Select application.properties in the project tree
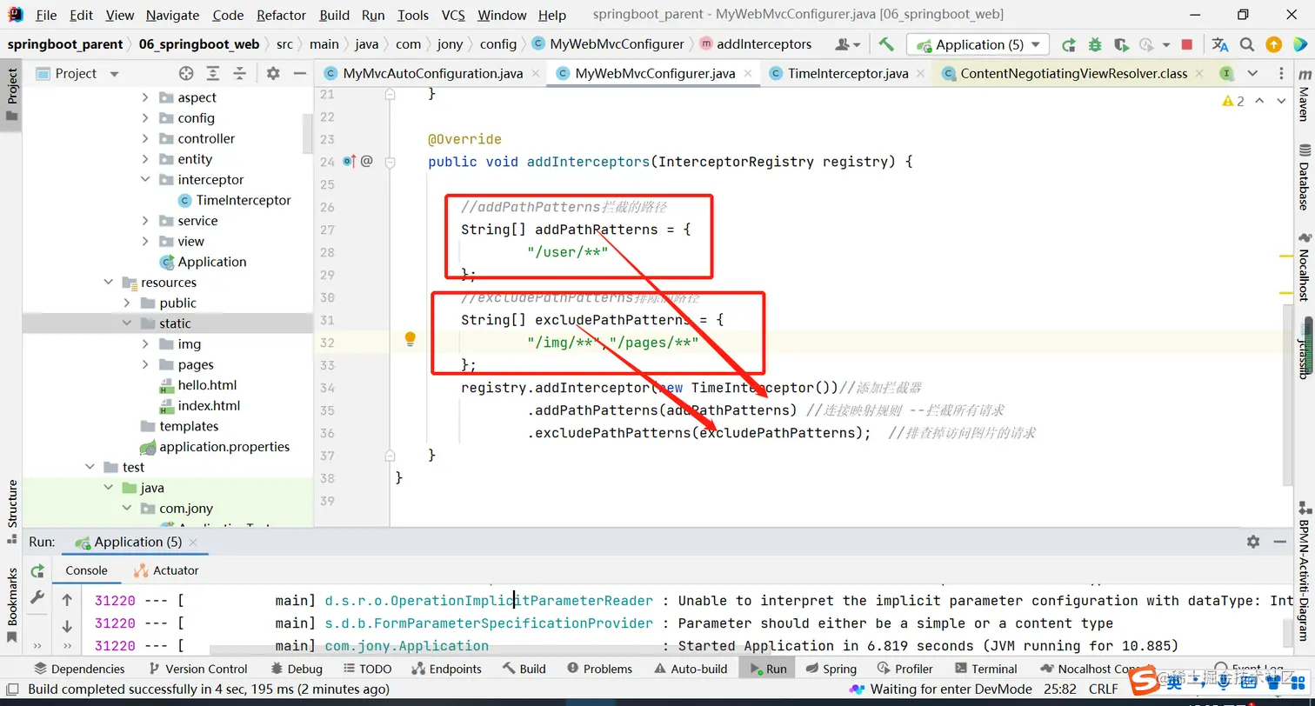 216,447
